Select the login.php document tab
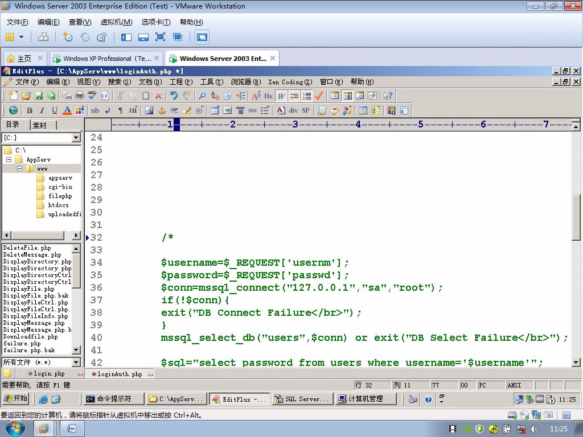 (x=49, y=373)
